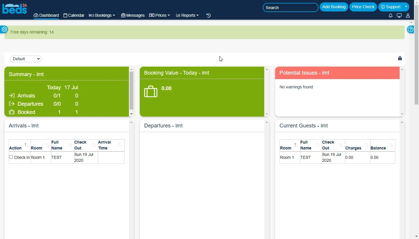Expand the Reports menu
Screen dimensions: 419x239
click(x=187, y=15)
